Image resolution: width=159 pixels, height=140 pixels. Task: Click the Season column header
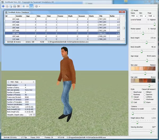point(83,16)
